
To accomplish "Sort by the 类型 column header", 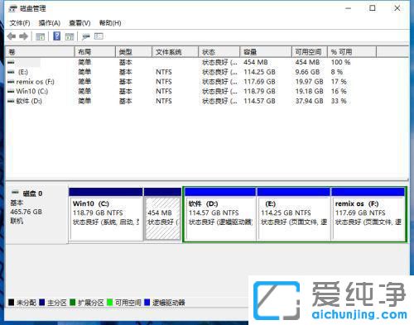I will tap(133, 52).
